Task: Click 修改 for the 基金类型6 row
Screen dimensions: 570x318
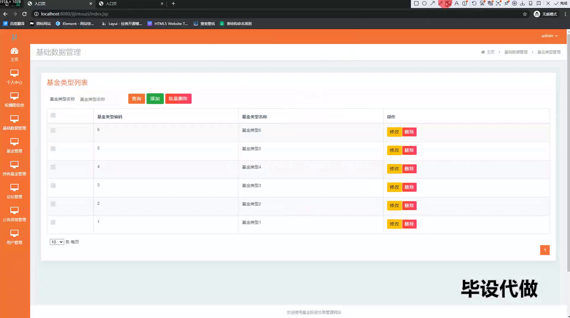Action: (394, 132)
